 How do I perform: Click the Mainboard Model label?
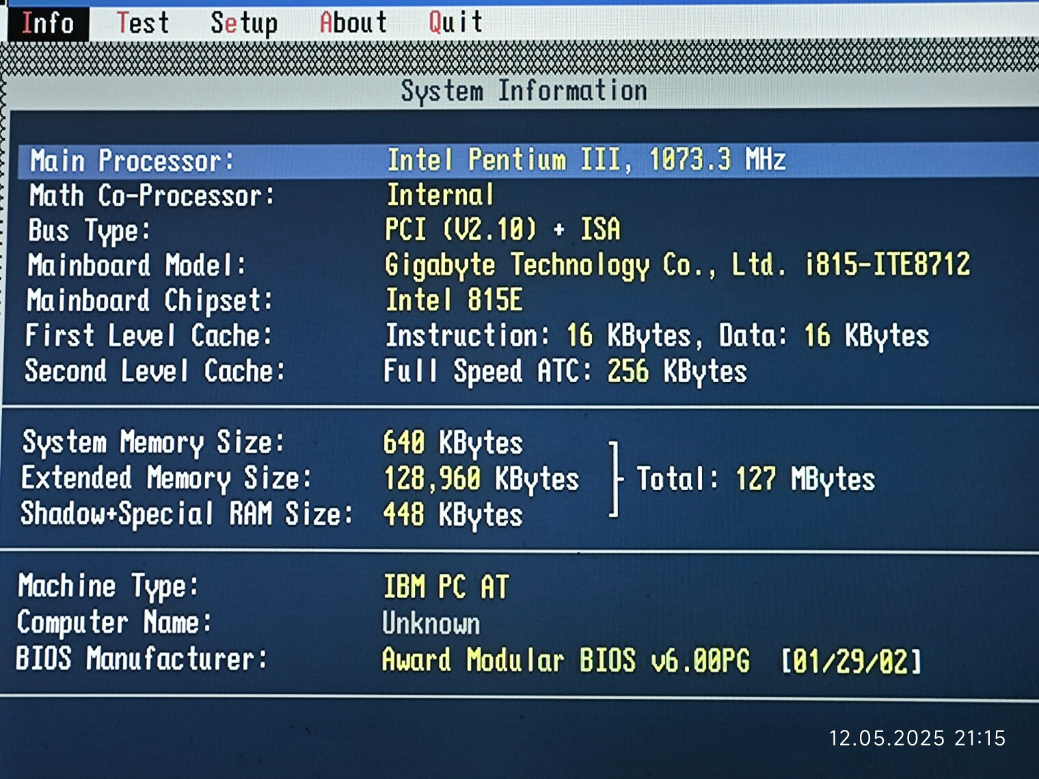[137, 265]
